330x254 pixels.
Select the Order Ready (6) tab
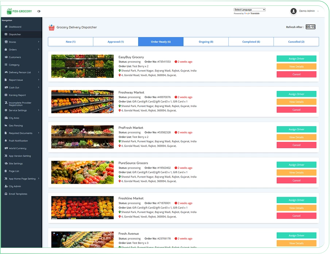(161, 41)
